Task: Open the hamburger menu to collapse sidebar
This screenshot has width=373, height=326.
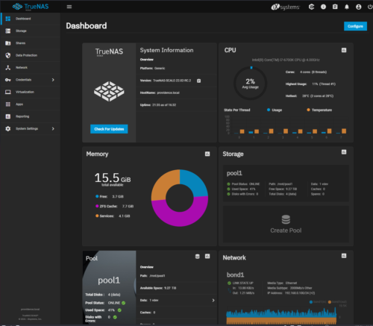Action: [69, 7]
